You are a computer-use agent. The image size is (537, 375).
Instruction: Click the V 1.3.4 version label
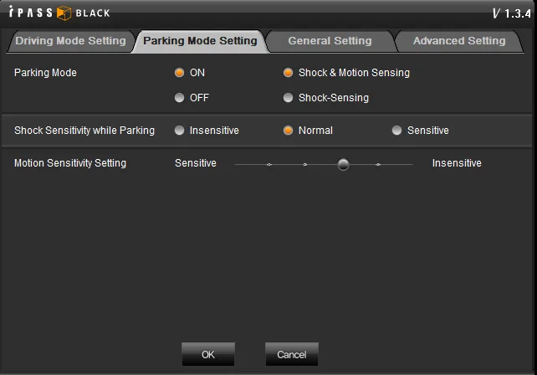(512, 13)
